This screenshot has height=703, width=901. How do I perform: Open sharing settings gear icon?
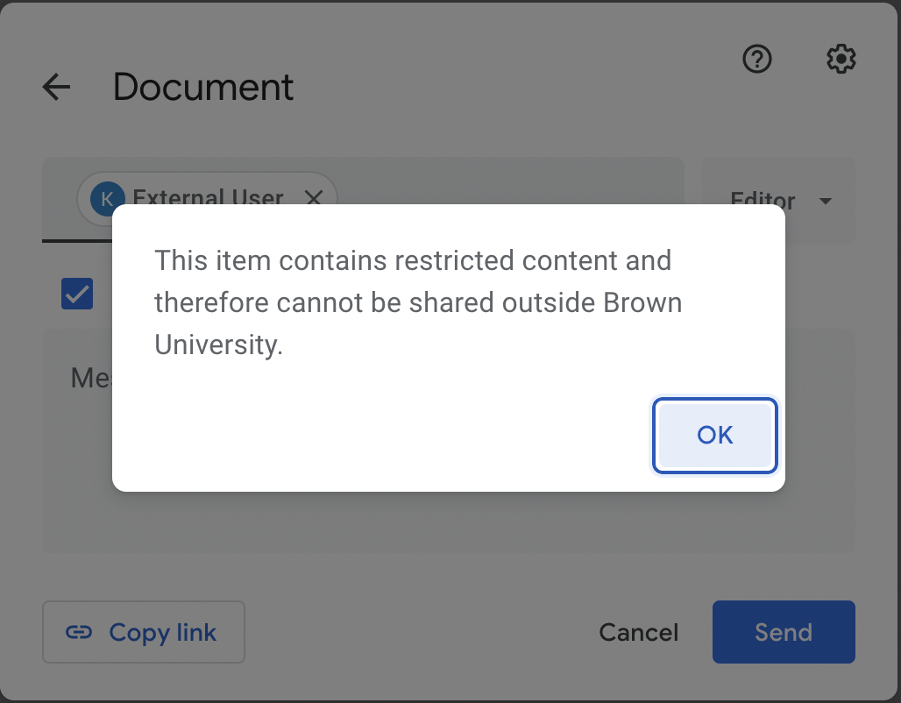point(841,59)
